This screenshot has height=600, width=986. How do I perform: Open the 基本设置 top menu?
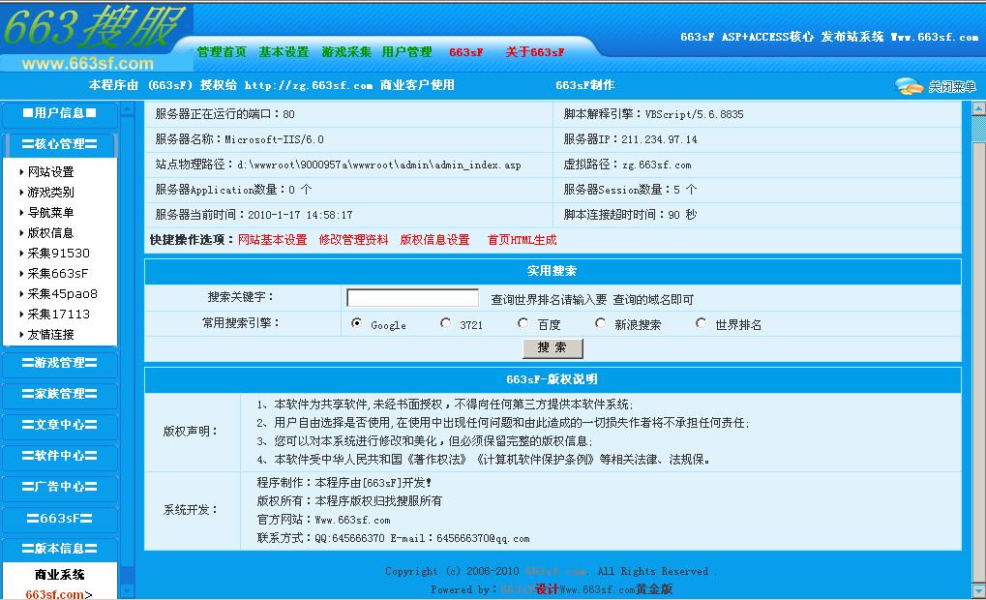pos(282,52)
